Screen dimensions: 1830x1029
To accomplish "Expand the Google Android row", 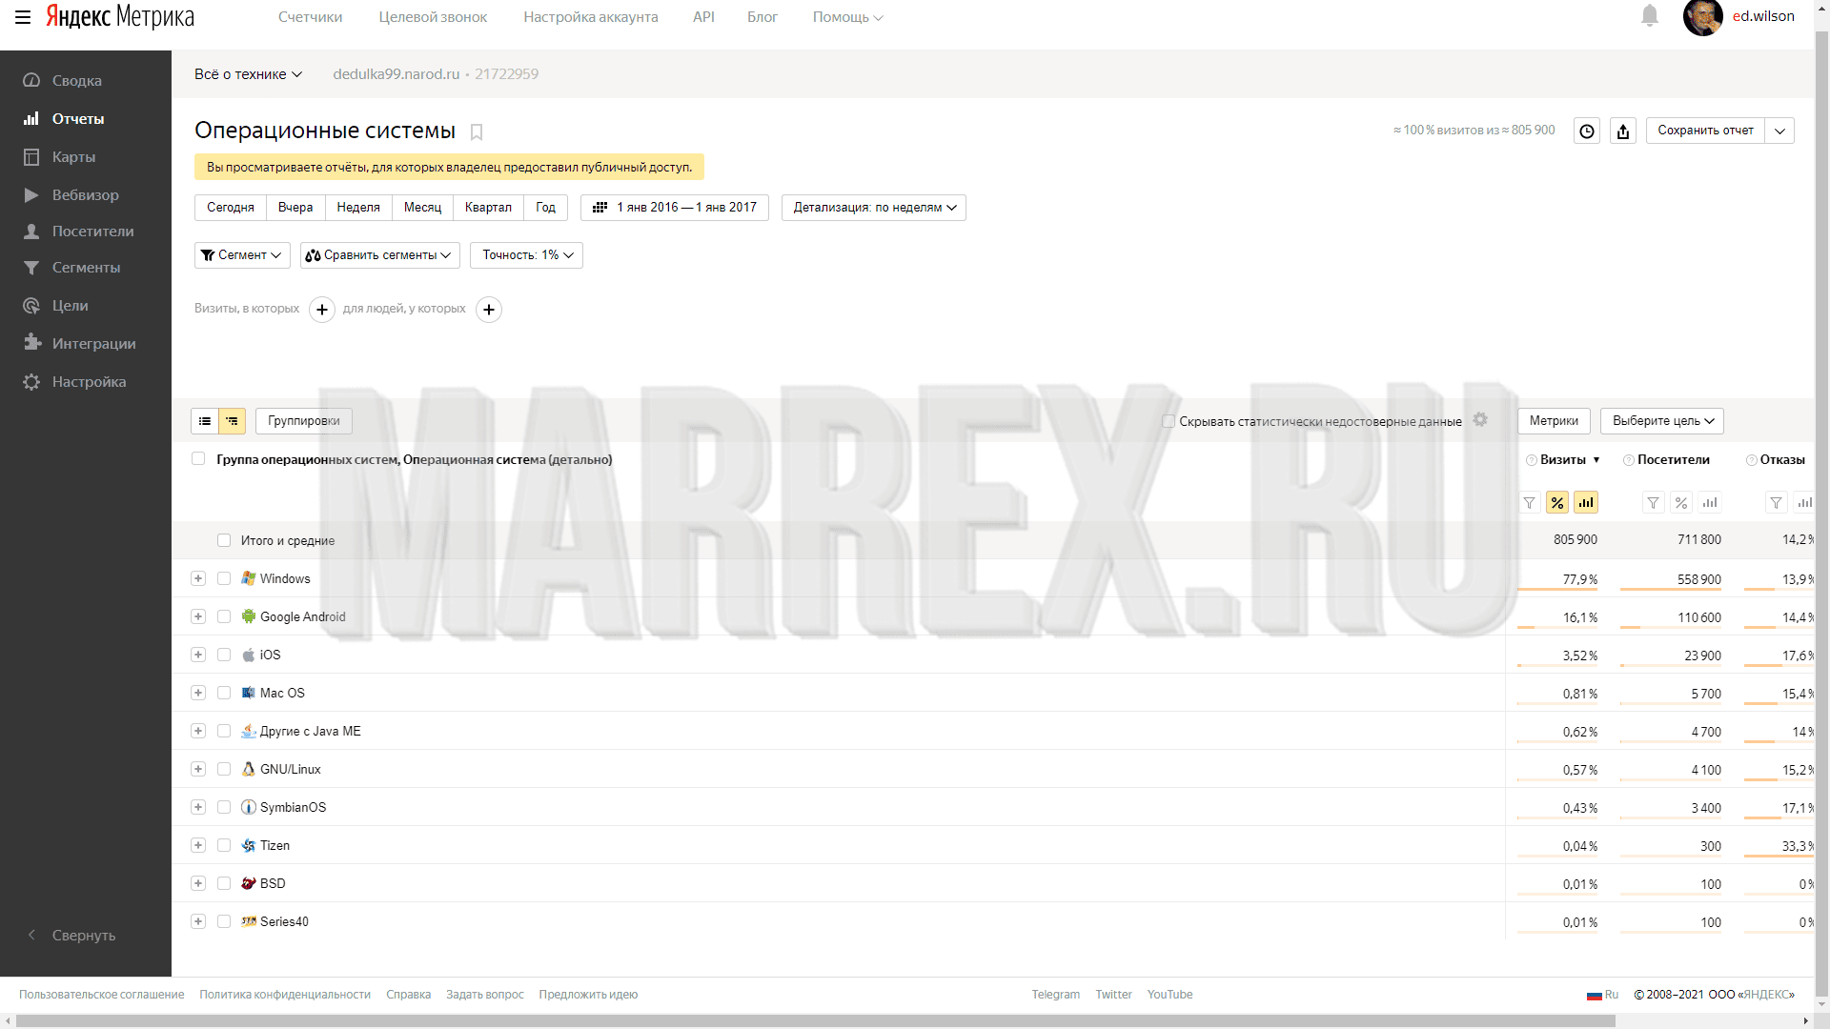I will [198, 616].
